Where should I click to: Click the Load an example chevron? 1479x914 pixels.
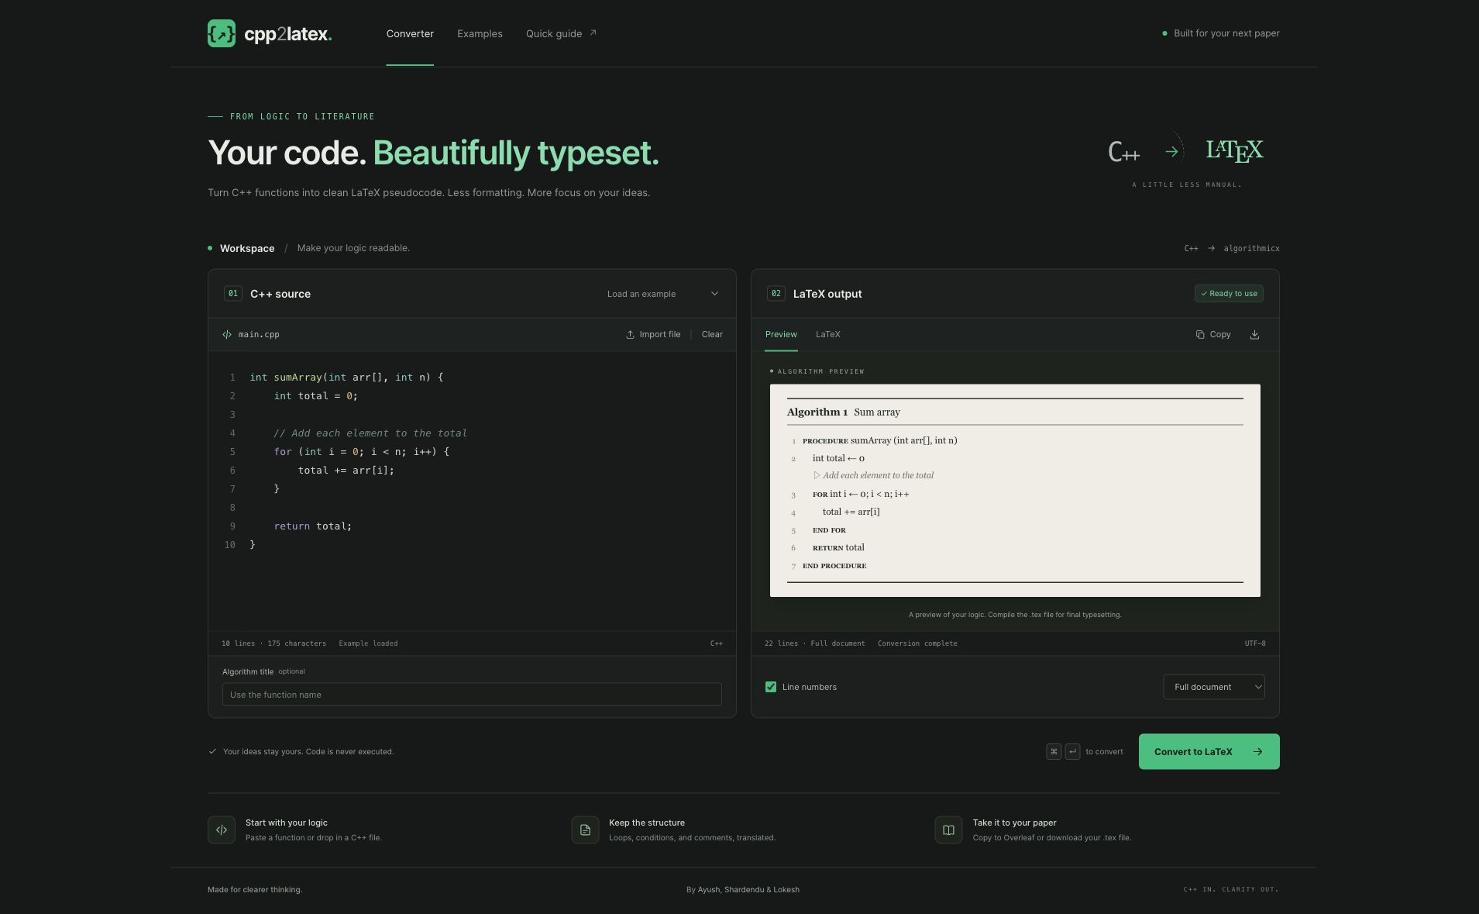point(714,294)
